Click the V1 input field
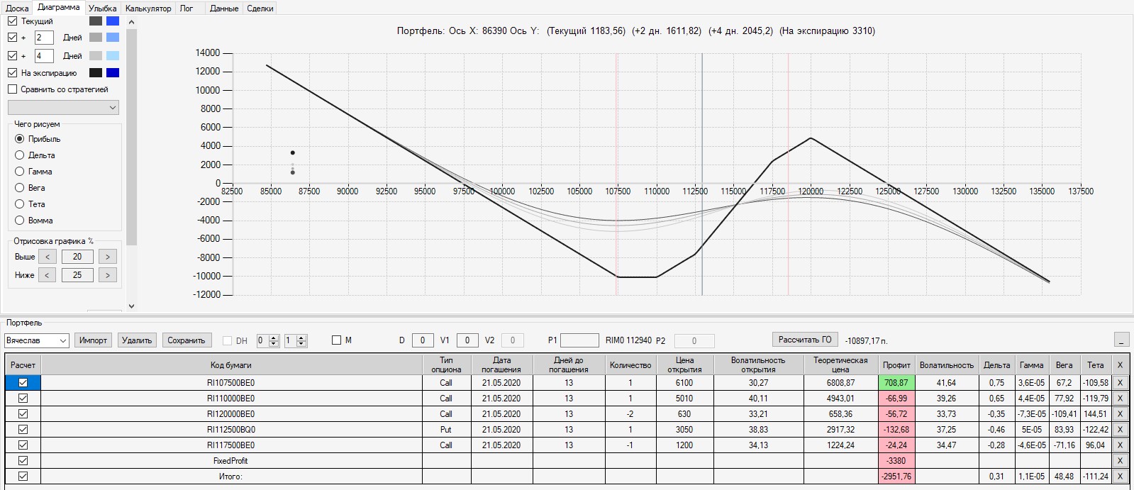This screenshot has width=1134, height=490. 467,340
